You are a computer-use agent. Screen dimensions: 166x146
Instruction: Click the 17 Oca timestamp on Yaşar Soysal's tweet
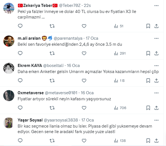tap(88, 120)
